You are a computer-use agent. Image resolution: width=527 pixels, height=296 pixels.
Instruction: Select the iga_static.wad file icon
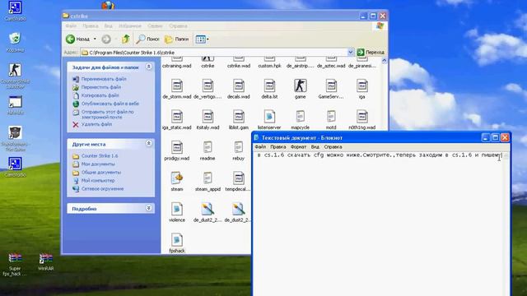click(x=177, y=117)
